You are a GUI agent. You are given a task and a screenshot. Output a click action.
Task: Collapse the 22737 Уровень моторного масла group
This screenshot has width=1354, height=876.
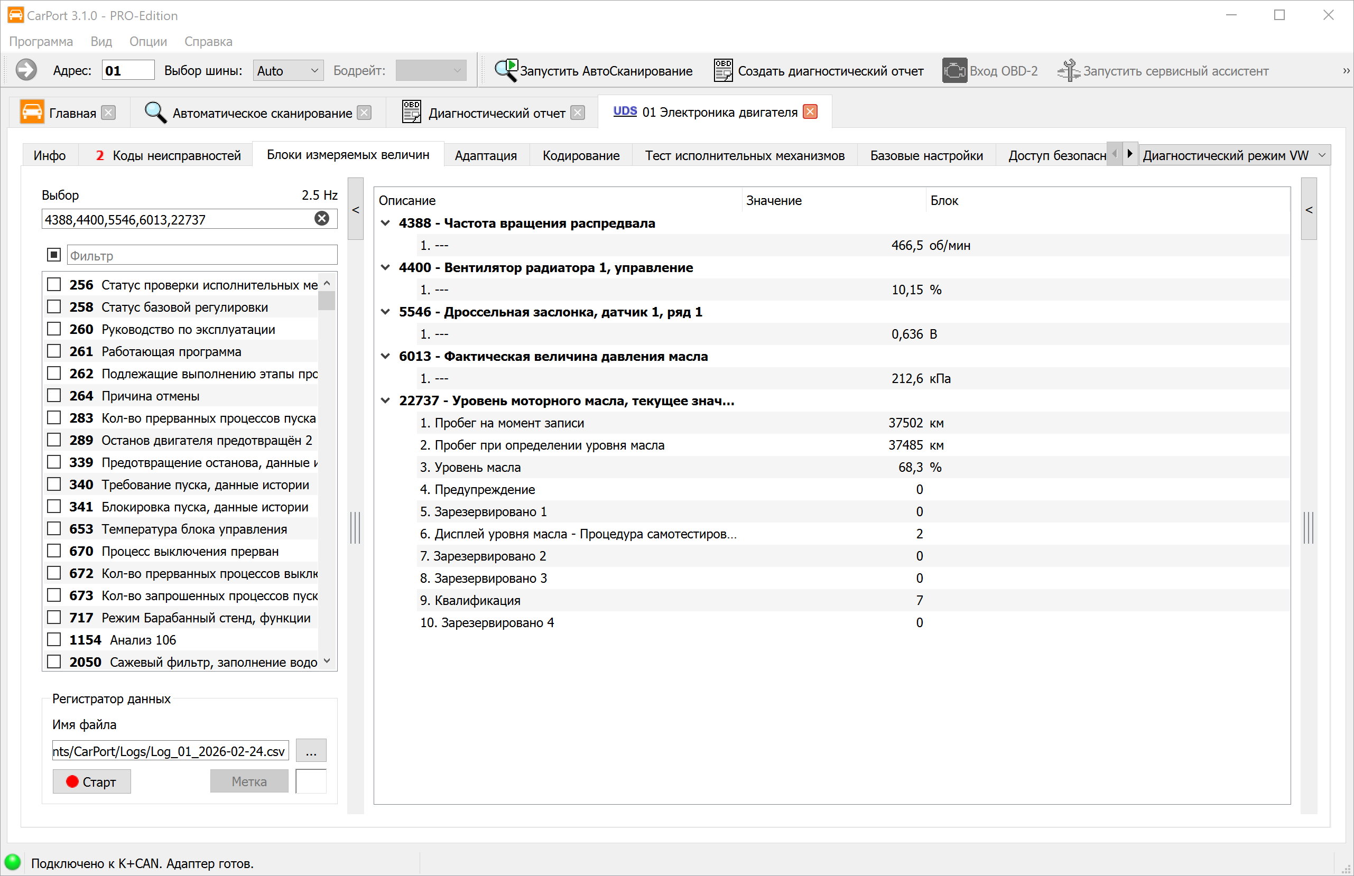point(385,400)
